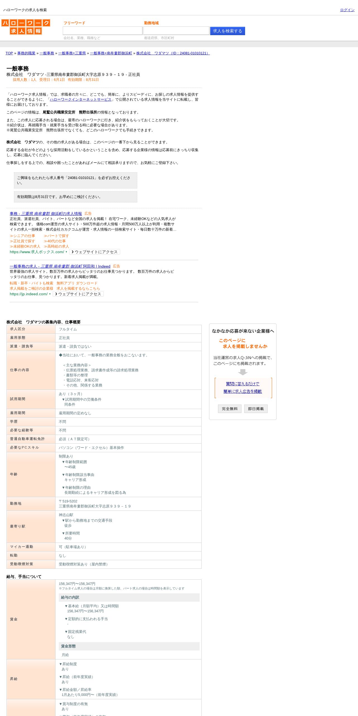Click the 可（駐車場あり） cell
Viewport: 358px width, 716px height.
(128, 547)
